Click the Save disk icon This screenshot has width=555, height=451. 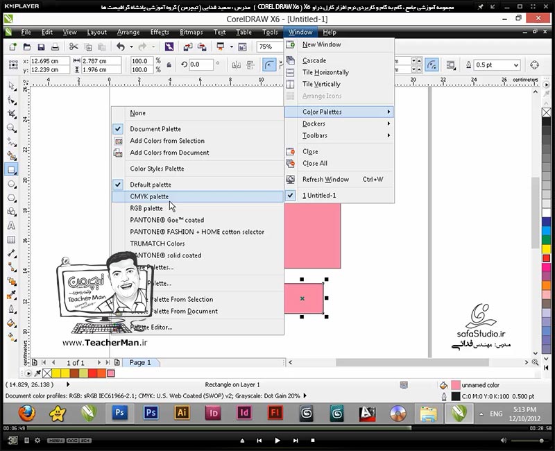pyautogui.click(x=41, y=46)
